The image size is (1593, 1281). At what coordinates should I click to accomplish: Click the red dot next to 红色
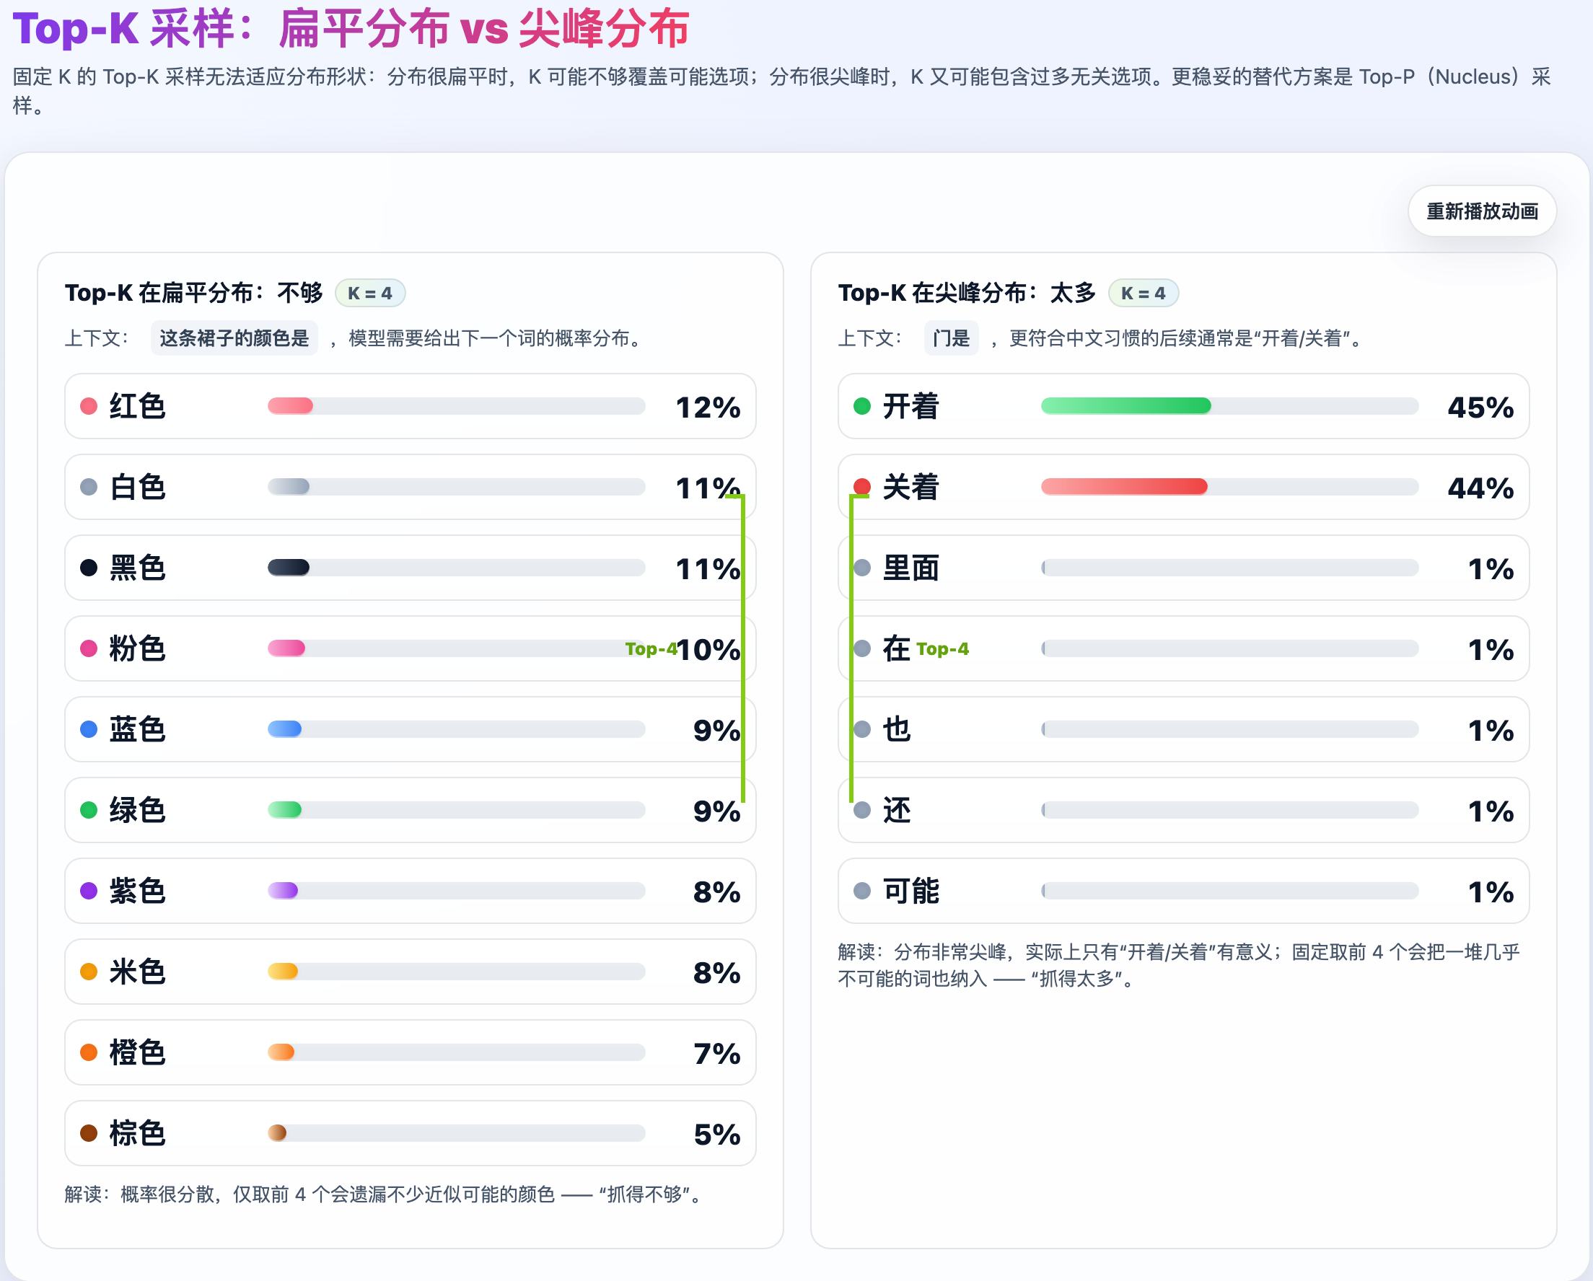[x=88, y=405]
